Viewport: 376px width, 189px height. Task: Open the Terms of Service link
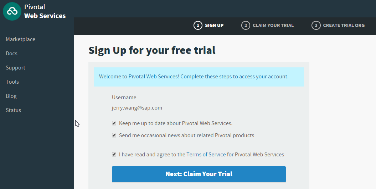click(x=206, y=154)
